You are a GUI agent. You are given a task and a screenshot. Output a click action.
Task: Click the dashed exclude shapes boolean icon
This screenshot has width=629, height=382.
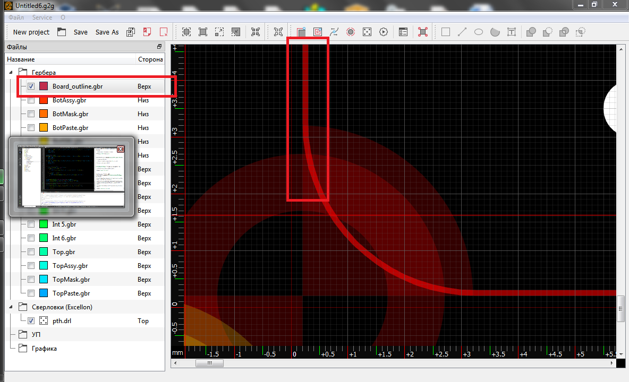[581, 32]
